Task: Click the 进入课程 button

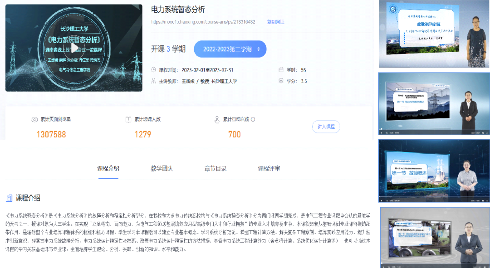Action: (326, 127)
